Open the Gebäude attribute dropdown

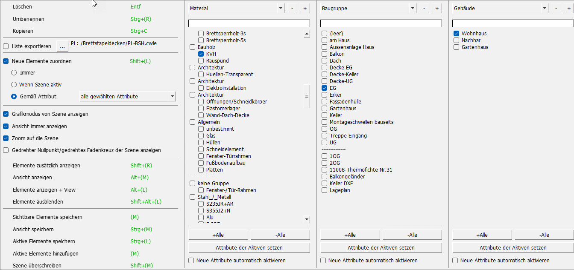(x=500, y=8)
